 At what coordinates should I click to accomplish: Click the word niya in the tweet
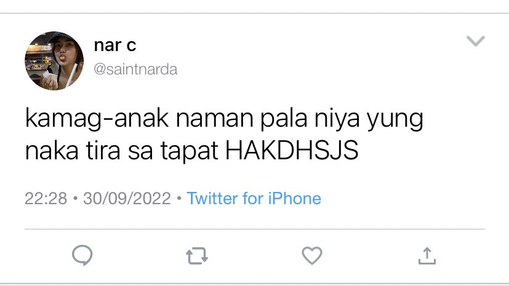(337, 119)
